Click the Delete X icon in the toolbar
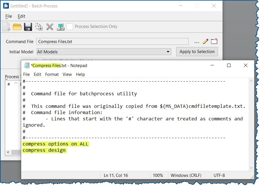This screenshot has height=186, width=260. pos(49,27)
